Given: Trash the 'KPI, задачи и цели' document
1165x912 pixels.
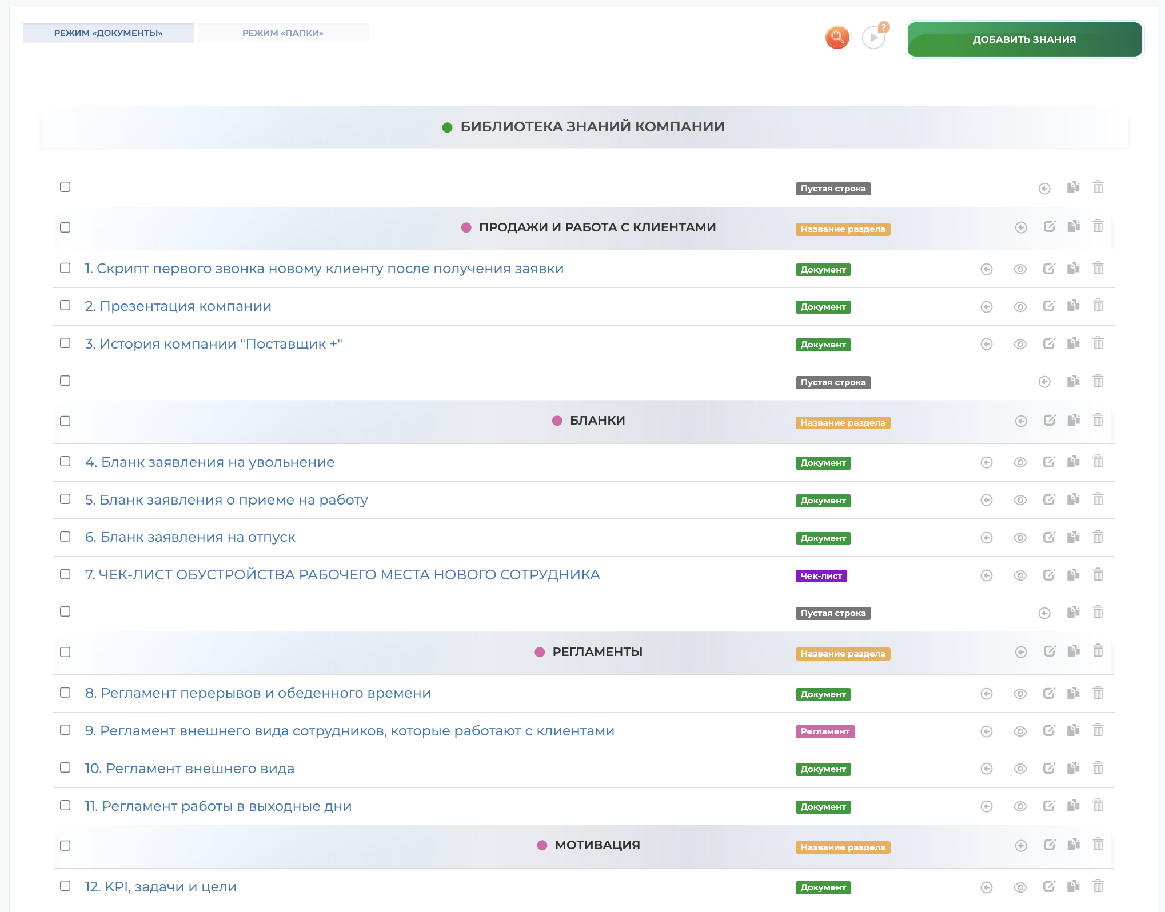Looking at the screenshot, I should [x=1098, y=886].
